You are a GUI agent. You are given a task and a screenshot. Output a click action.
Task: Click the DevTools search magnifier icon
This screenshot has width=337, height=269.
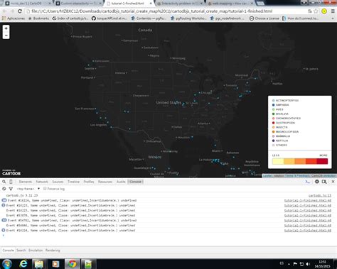(x=4, y=182)
